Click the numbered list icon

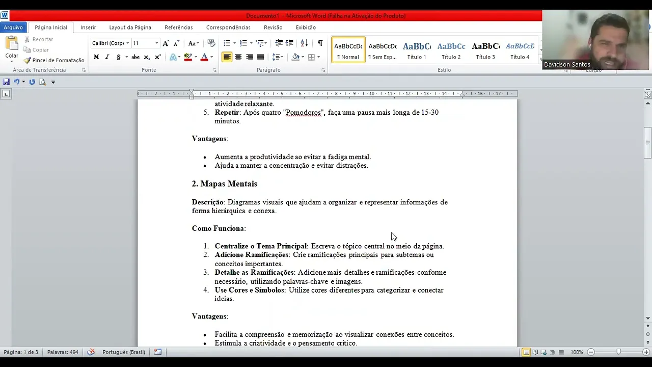point(243,43)
